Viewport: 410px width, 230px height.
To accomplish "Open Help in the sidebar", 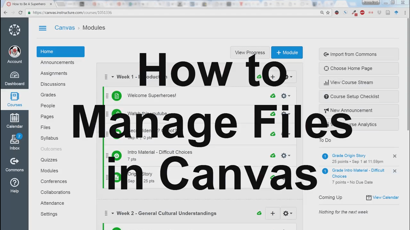I will [x=14, y=186].
